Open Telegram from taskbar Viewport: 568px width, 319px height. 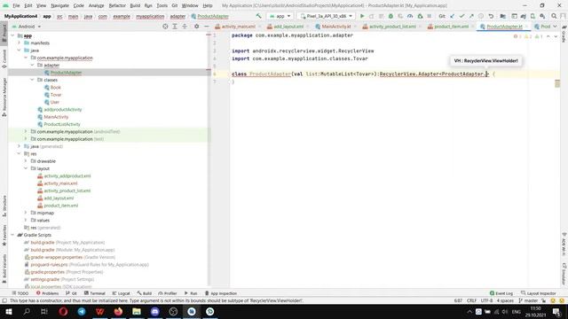pos(82,311)
